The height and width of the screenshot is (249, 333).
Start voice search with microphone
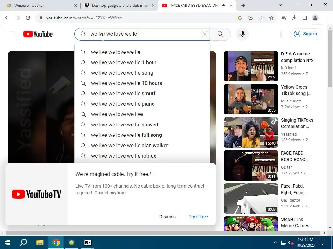pyautogui.click(x=243, y=34)
